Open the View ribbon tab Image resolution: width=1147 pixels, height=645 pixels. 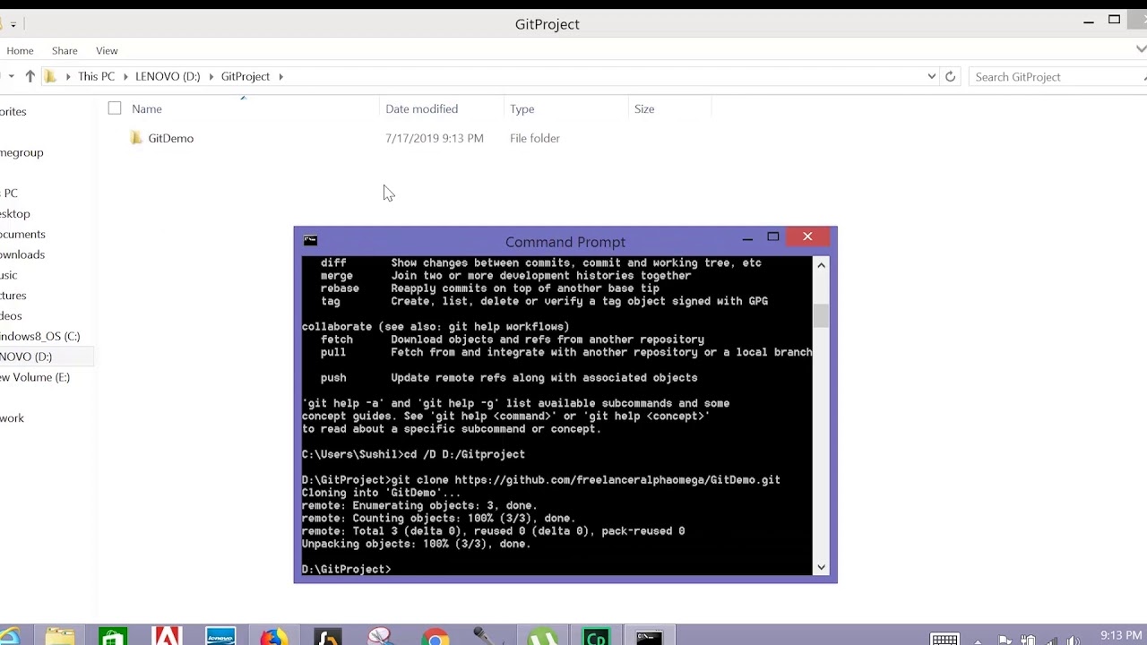pyautogui.click(x=107, y=51)
